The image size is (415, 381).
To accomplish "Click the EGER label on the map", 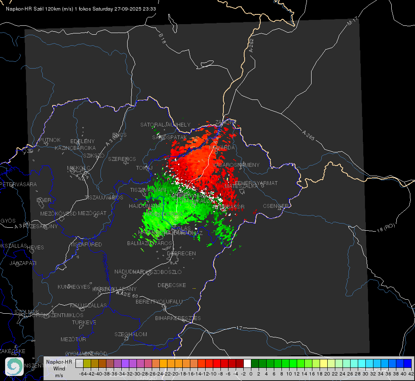I will [44, 200].
